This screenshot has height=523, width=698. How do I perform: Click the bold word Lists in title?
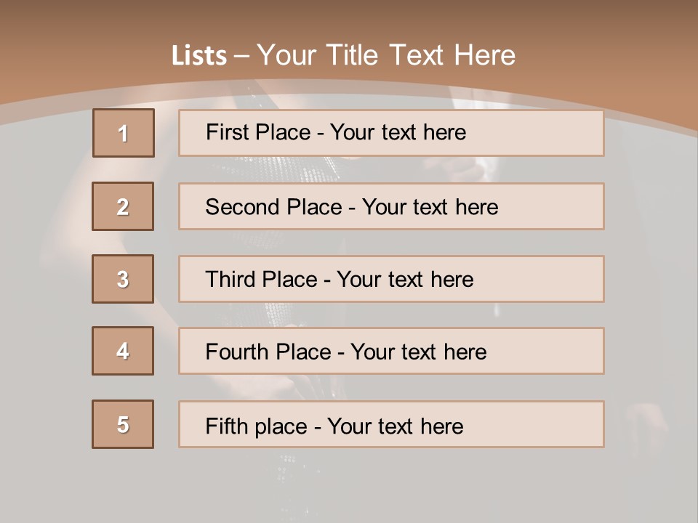199,56
